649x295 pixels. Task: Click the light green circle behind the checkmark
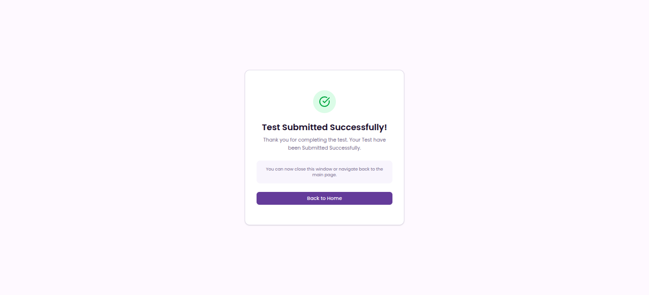coord(324,102)
